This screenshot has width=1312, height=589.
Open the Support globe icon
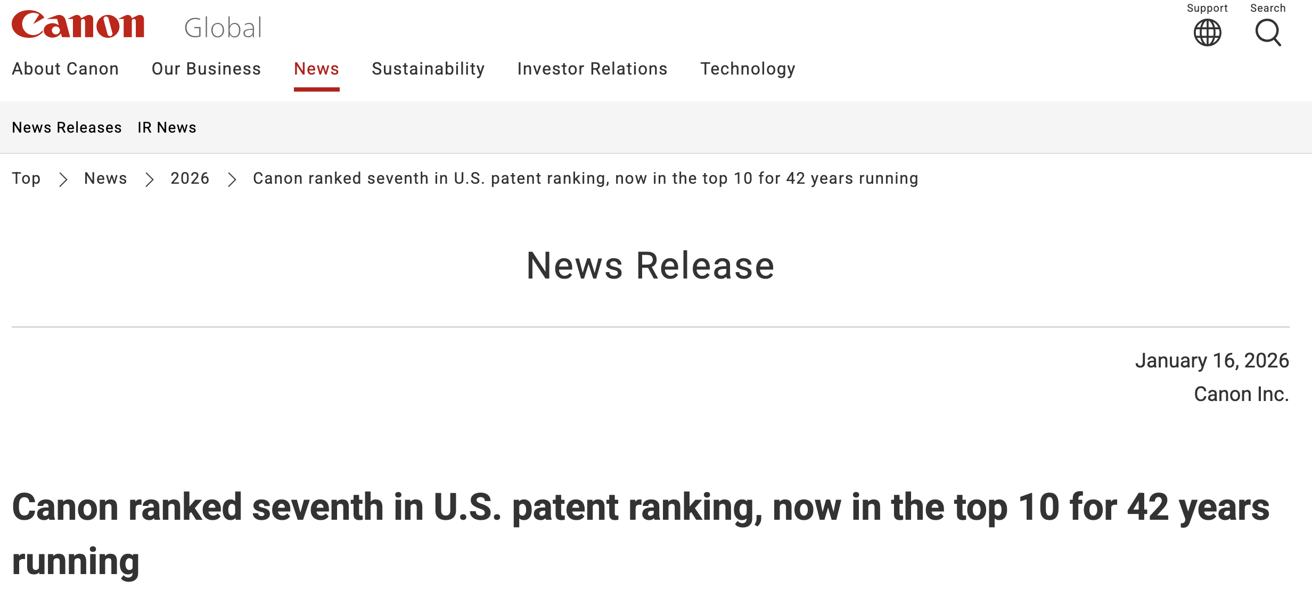tap(1207, 32)
